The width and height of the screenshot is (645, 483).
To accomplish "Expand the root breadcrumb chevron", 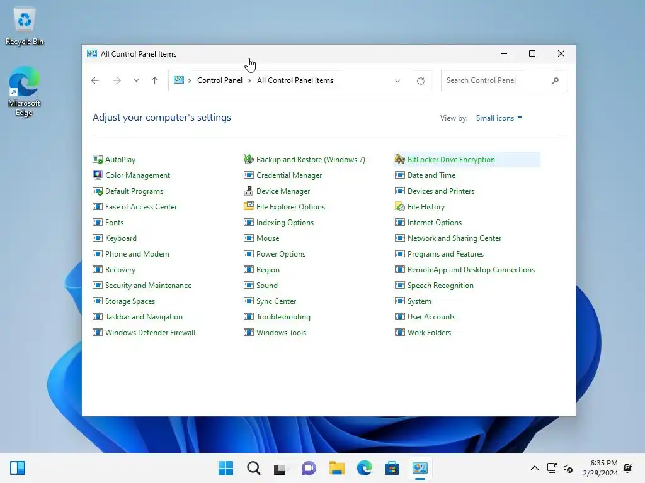I will (190, 80).
